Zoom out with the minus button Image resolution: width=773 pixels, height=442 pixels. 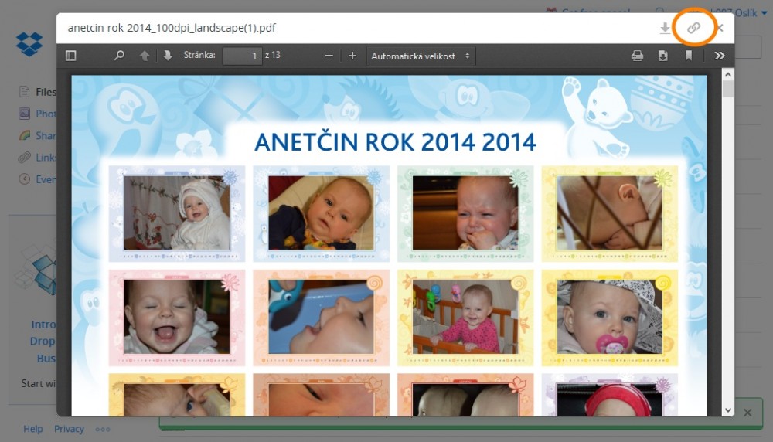tap(329, 56)
